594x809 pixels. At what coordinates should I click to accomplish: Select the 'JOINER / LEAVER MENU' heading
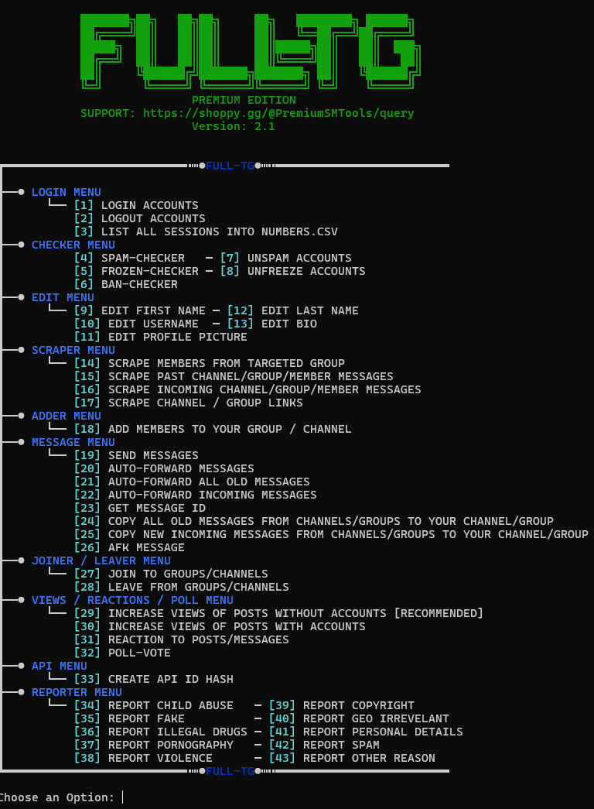click(x=101, y=560)
